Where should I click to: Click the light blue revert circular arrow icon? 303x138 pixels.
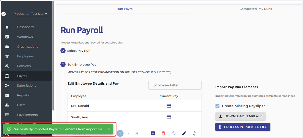tap(174, 133)
